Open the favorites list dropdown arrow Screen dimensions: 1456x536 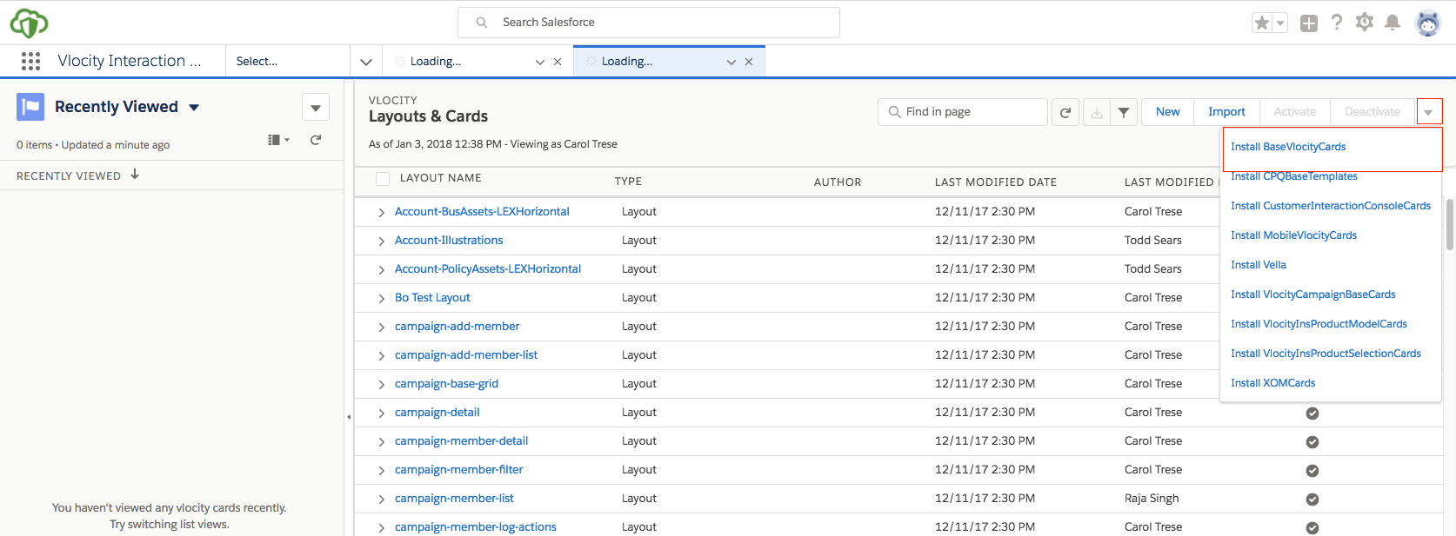pos(1280,23)
